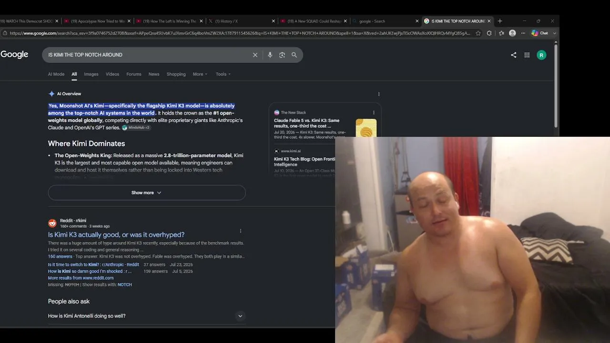
Task: Switch to the Shopping results tab
Action: click(x=176, y=74)
